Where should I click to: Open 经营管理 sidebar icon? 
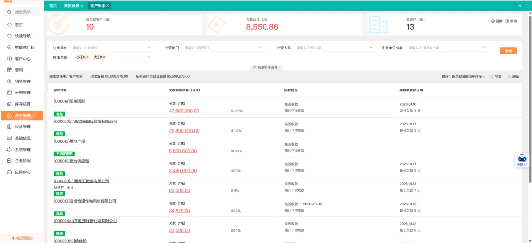[9, 127]
